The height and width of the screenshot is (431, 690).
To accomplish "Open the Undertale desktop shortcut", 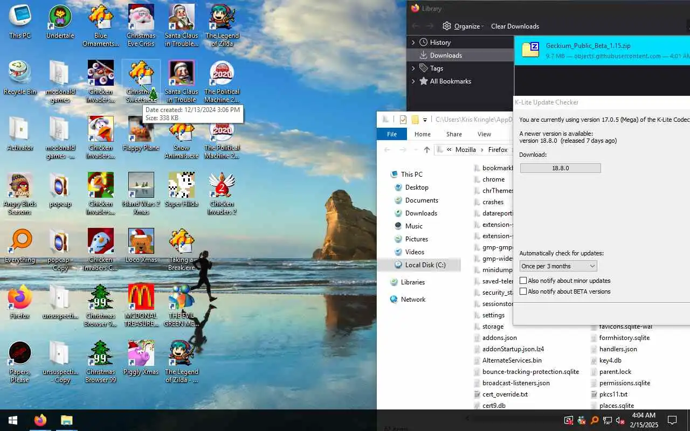I will pyautogui.click(x=60, y=22).
